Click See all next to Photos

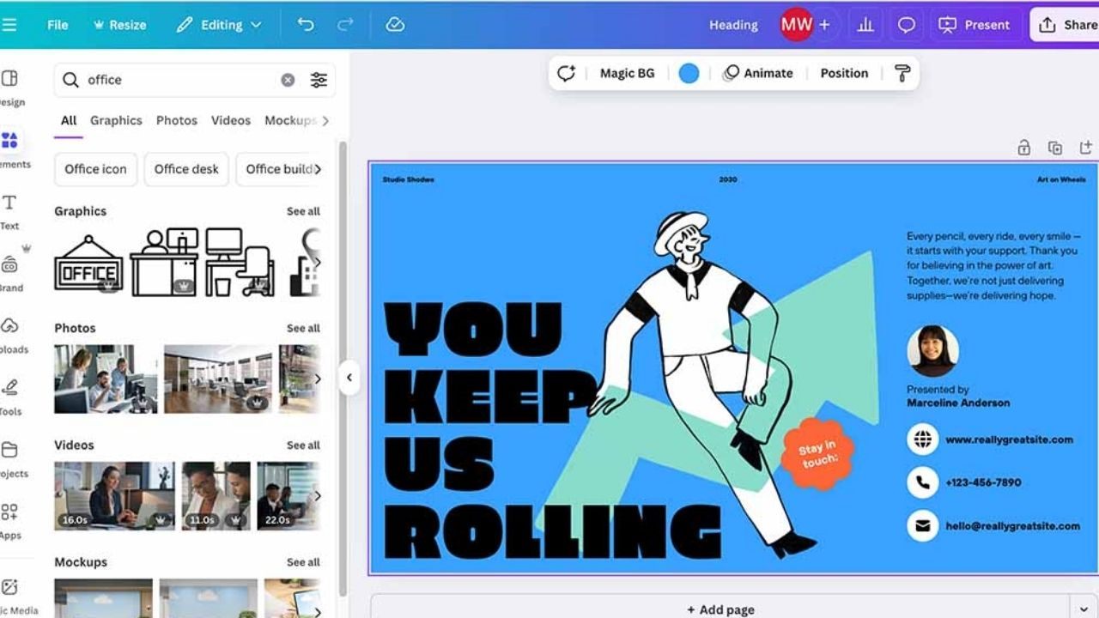[302, 328]
